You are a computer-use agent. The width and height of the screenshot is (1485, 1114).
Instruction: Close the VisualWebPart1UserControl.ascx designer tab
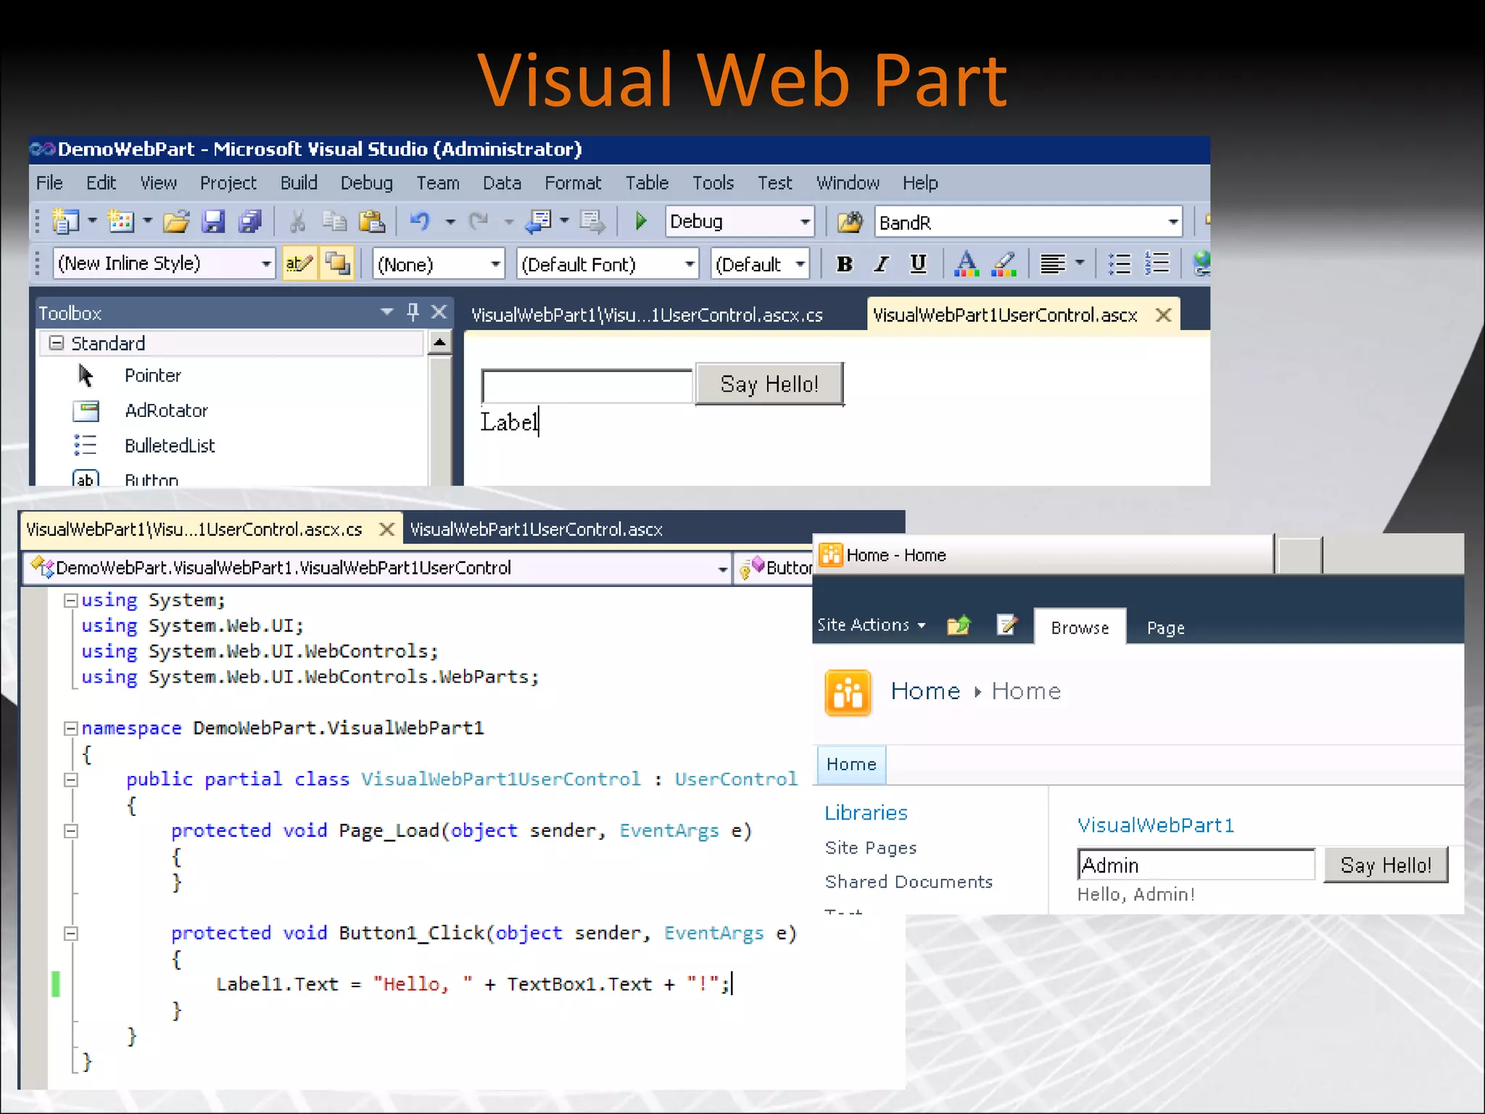[x=1163, y=315]
